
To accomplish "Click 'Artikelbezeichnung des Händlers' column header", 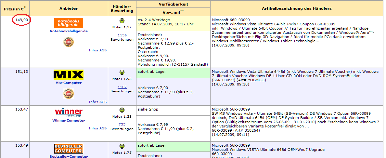I will click(x=297, y=8).
